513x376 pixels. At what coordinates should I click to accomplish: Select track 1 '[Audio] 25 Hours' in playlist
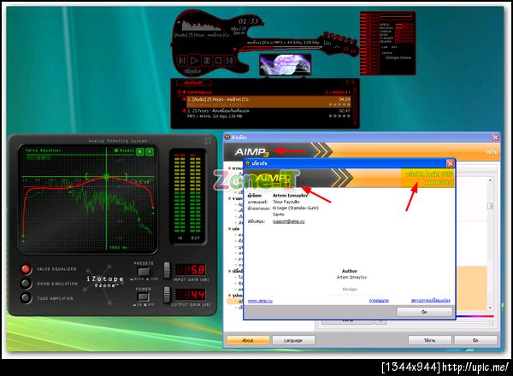tap(268, 102)
